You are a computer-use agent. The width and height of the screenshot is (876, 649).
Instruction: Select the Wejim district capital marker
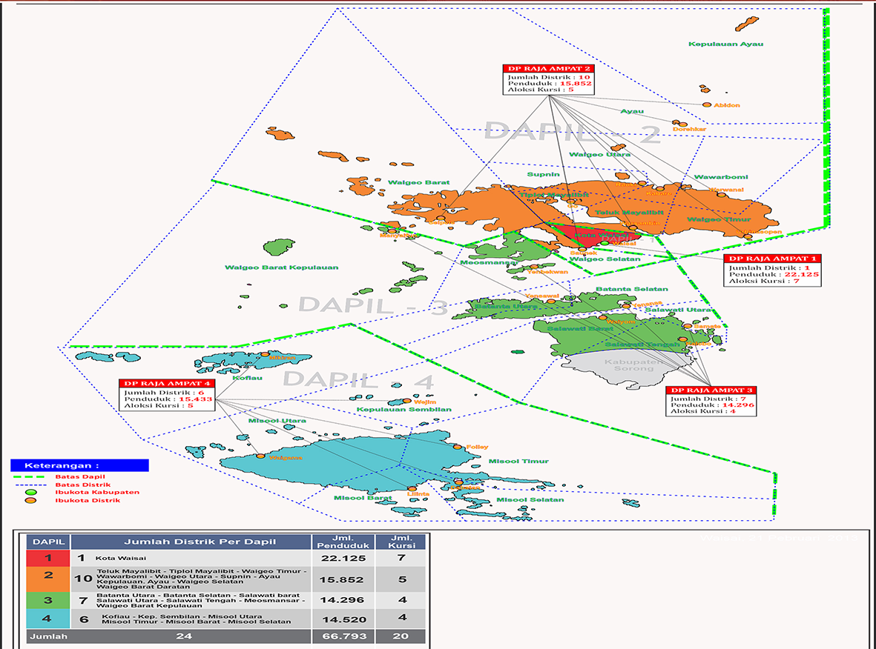pyautogui.click(x=408, y=402)
